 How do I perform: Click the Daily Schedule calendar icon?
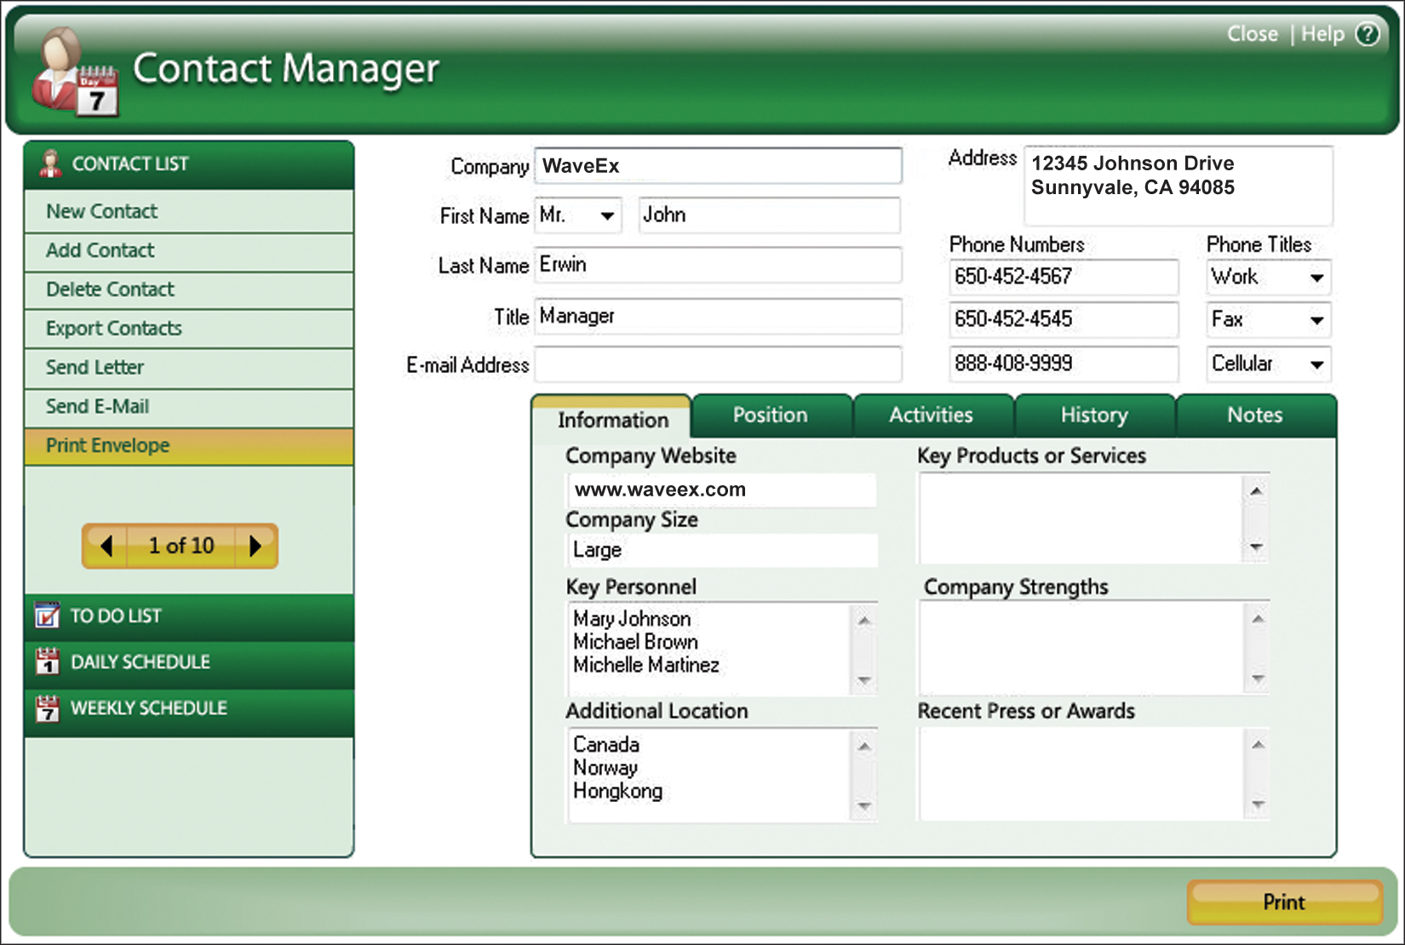48,661
